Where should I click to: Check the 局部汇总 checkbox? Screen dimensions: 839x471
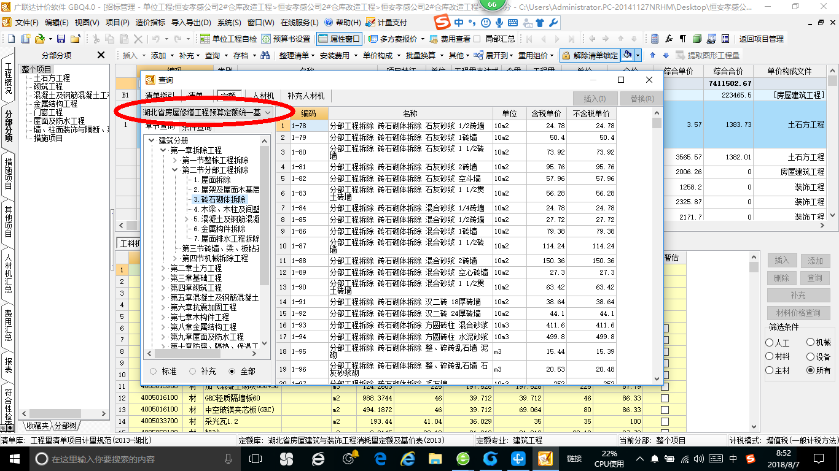[x=478, y=39]
